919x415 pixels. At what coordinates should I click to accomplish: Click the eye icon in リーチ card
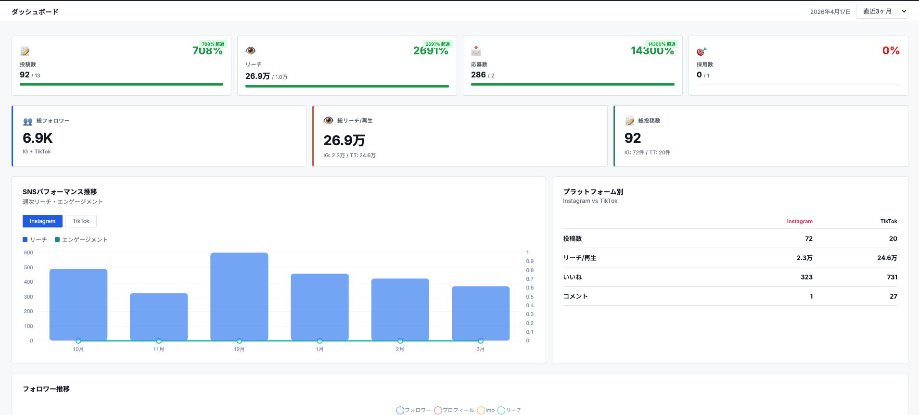pos(250,50)
